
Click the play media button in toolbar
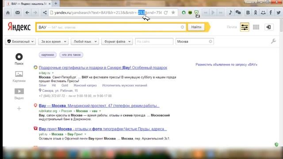tap(213, 13)
